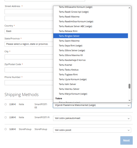Choose Tartu Tuglase Rimi option
The height and width of the screenshot is (148, 137).
point(91,74)
